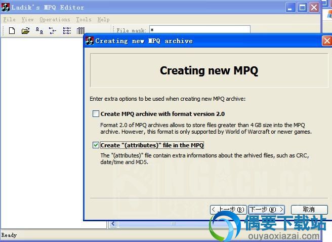The image size is (332, 242).
Task: Close the Creating new MPQ archive dialog
Action: [x=327, y=41]
